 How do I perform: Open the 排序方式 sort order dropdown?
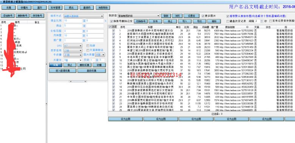(x=84, y=16)
